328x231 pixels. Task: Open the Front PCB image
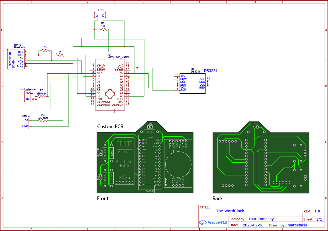tap(145, 157)
